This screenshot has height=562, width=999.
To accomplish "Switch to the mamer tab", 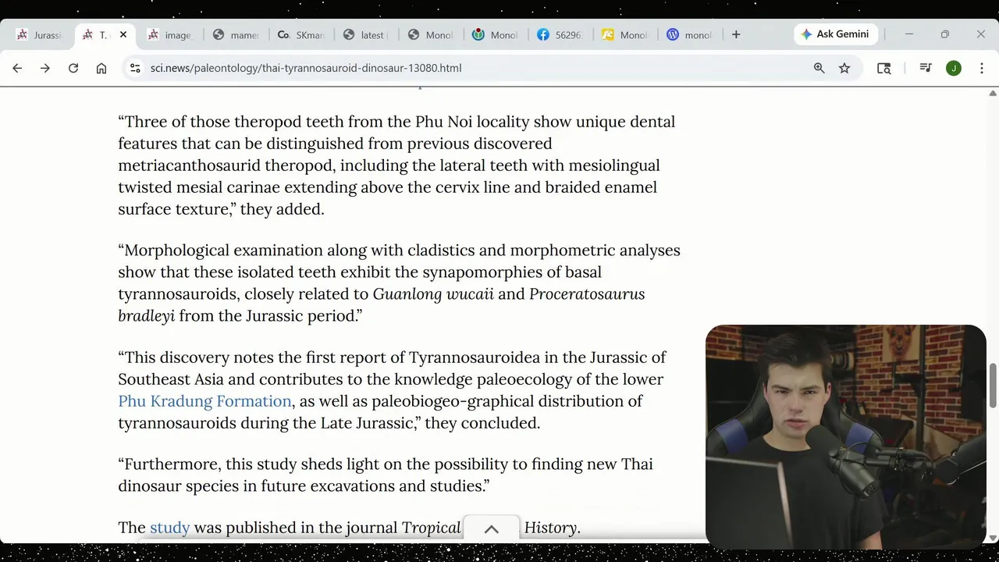I will [x=236, y=34].
